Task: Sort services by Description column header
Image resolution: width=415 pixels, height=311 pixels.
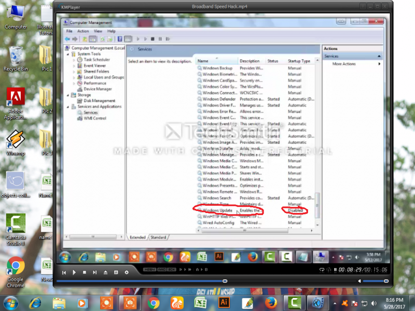Action: tap(252, 61)
